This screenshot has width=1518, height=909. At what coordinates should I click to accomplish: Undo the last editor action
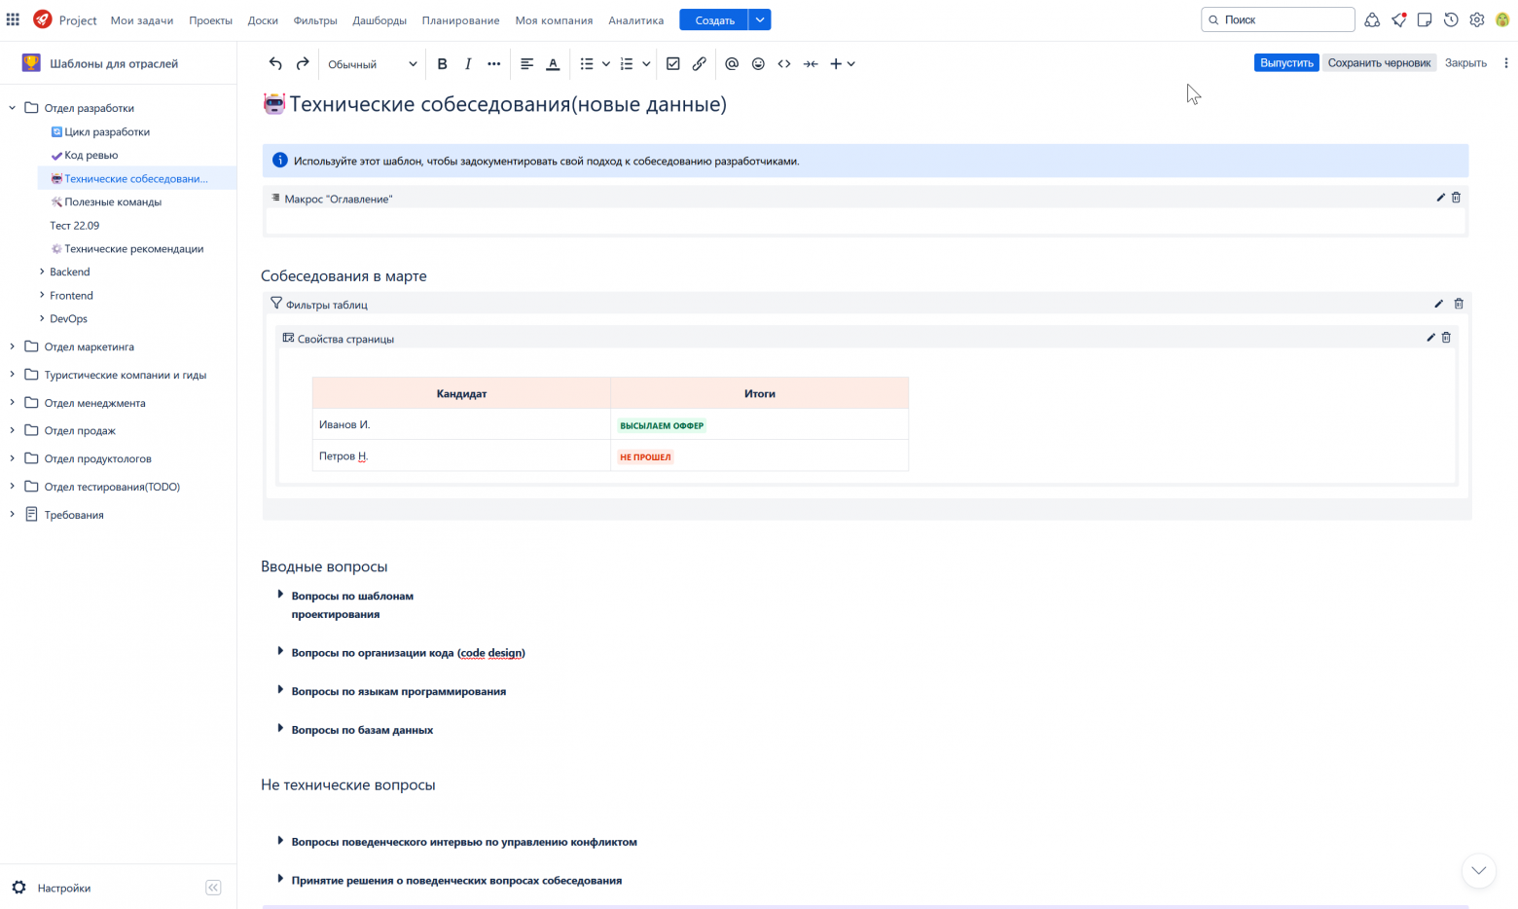click(275, 63)
